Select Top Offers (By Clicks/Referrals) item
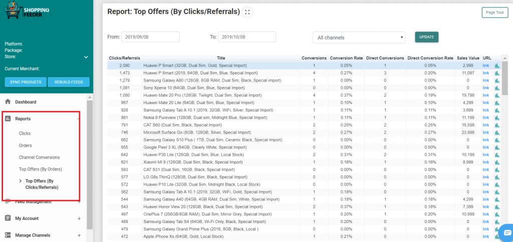The width and height of the screenshot is (513, 242). (x=42, y=184)
